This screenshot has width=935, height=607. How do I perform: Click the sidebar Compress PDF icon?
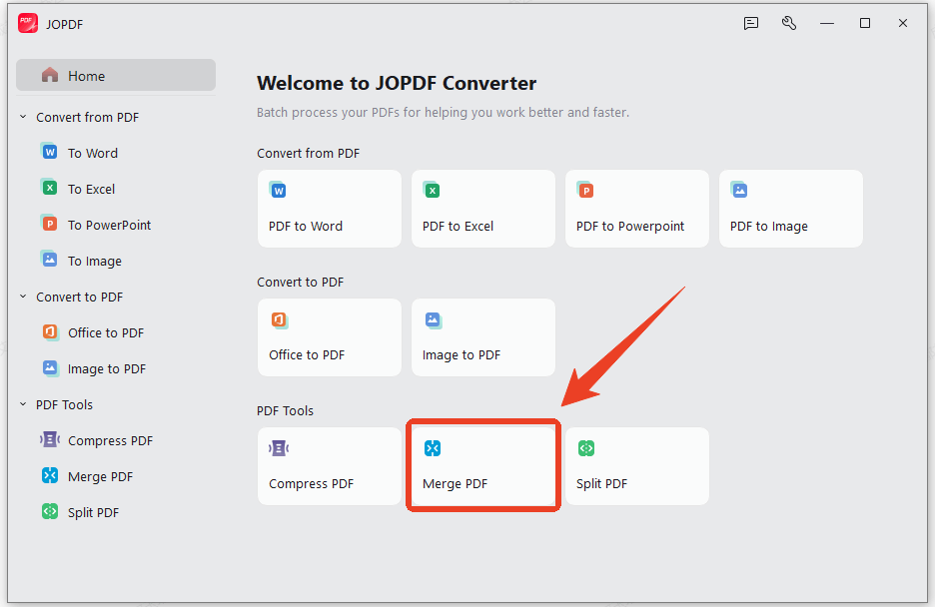click(x=50, y=439)
